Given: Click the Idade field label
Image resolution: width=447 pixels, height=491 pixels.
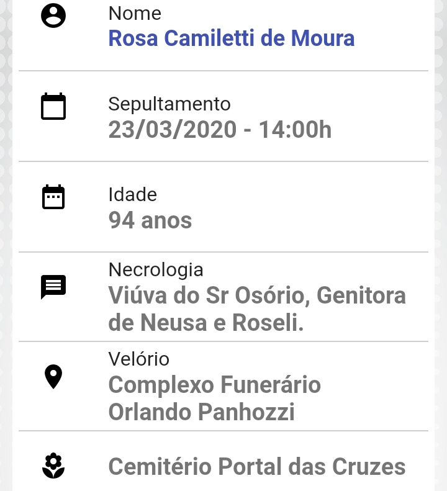Looking at the screenshot, I should coord(132,194).
